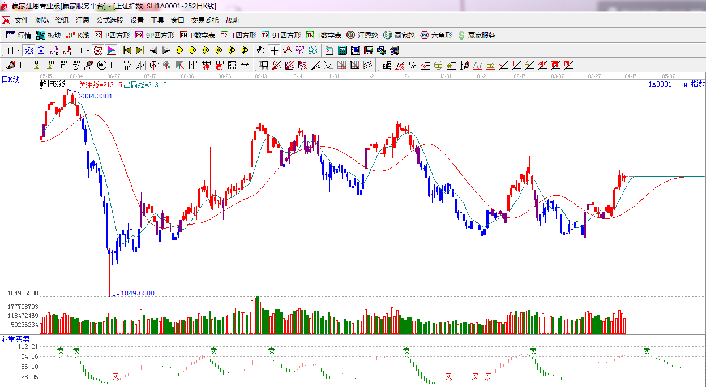Toggle the pink flag indicator button
The width and height of the screenshot is (706, 387).
pos(111,50)
